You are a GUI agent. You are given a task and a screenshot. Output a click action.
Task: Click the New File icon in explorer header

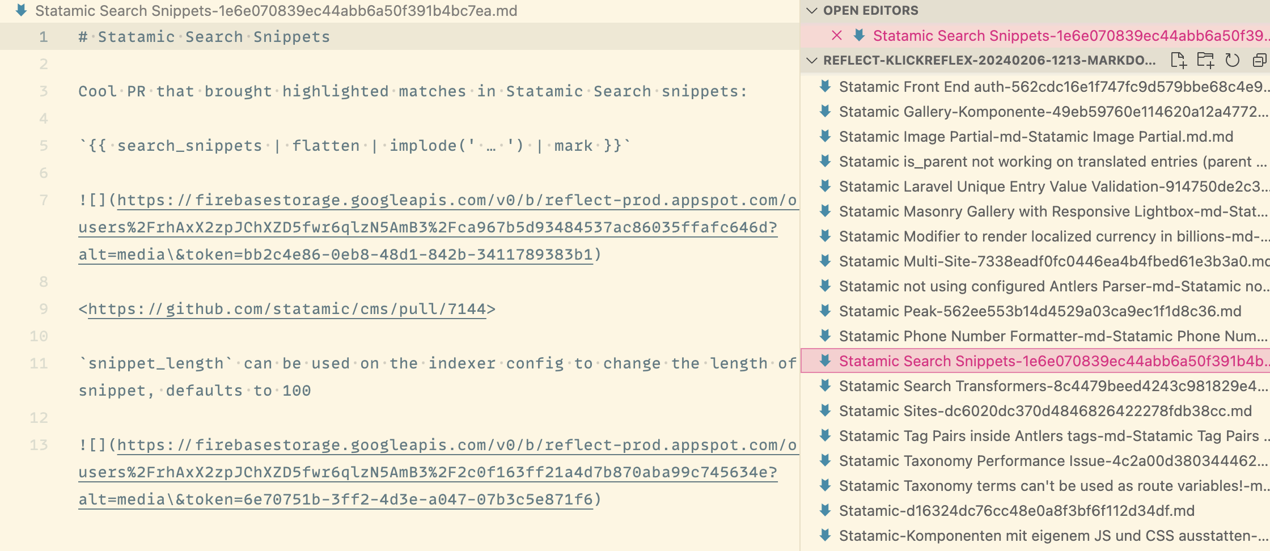tap(1178, 60)
